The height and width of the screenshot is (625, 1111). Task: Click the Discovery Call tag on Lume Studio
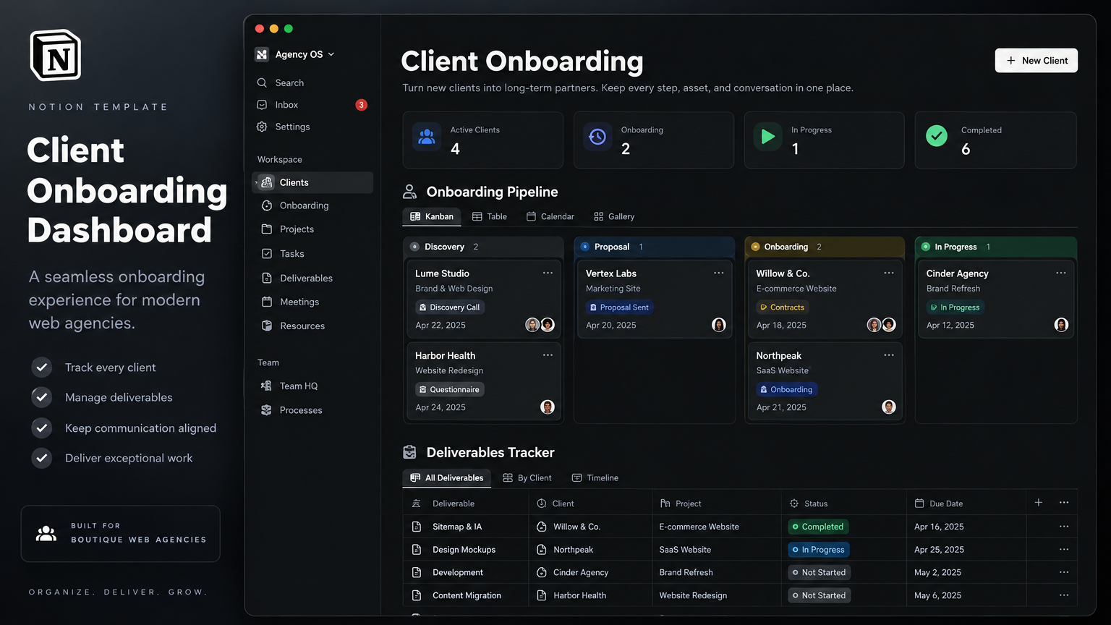(x=449, y=307)
